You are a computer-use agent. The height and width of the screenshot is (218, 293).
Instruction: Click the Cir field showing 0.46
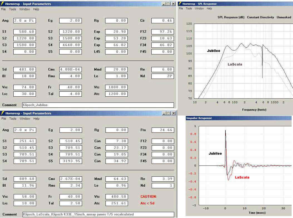point(162,21)
